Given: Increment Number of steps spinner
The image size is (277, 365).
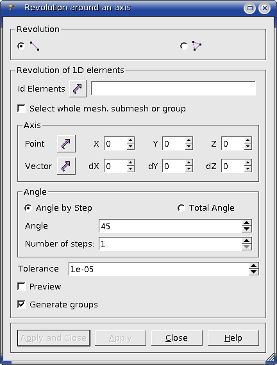Looking at the screenshot, I should pos(246,241).
